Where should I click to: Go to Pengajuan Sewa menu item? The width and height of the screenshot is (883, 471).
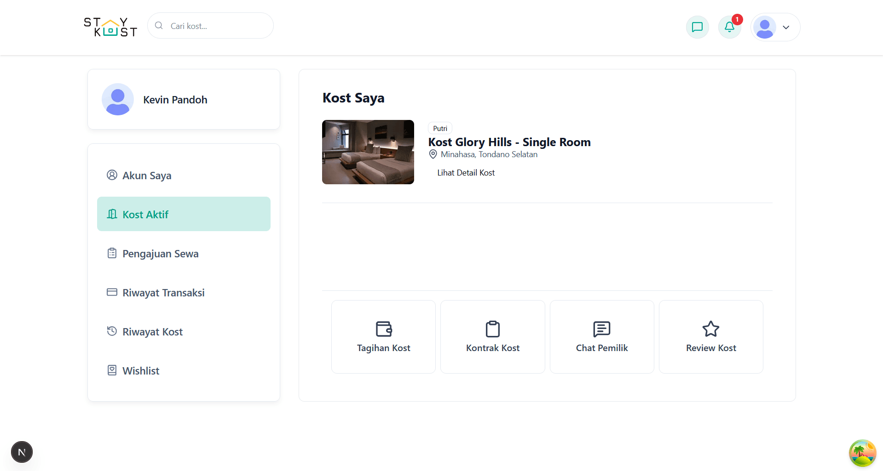[x=184, y=253]
